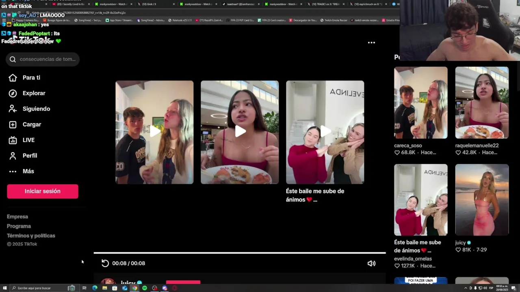Viewport: 520px width, 292px height.
Task: Open the taskbar clock and date
Action: 502,288
